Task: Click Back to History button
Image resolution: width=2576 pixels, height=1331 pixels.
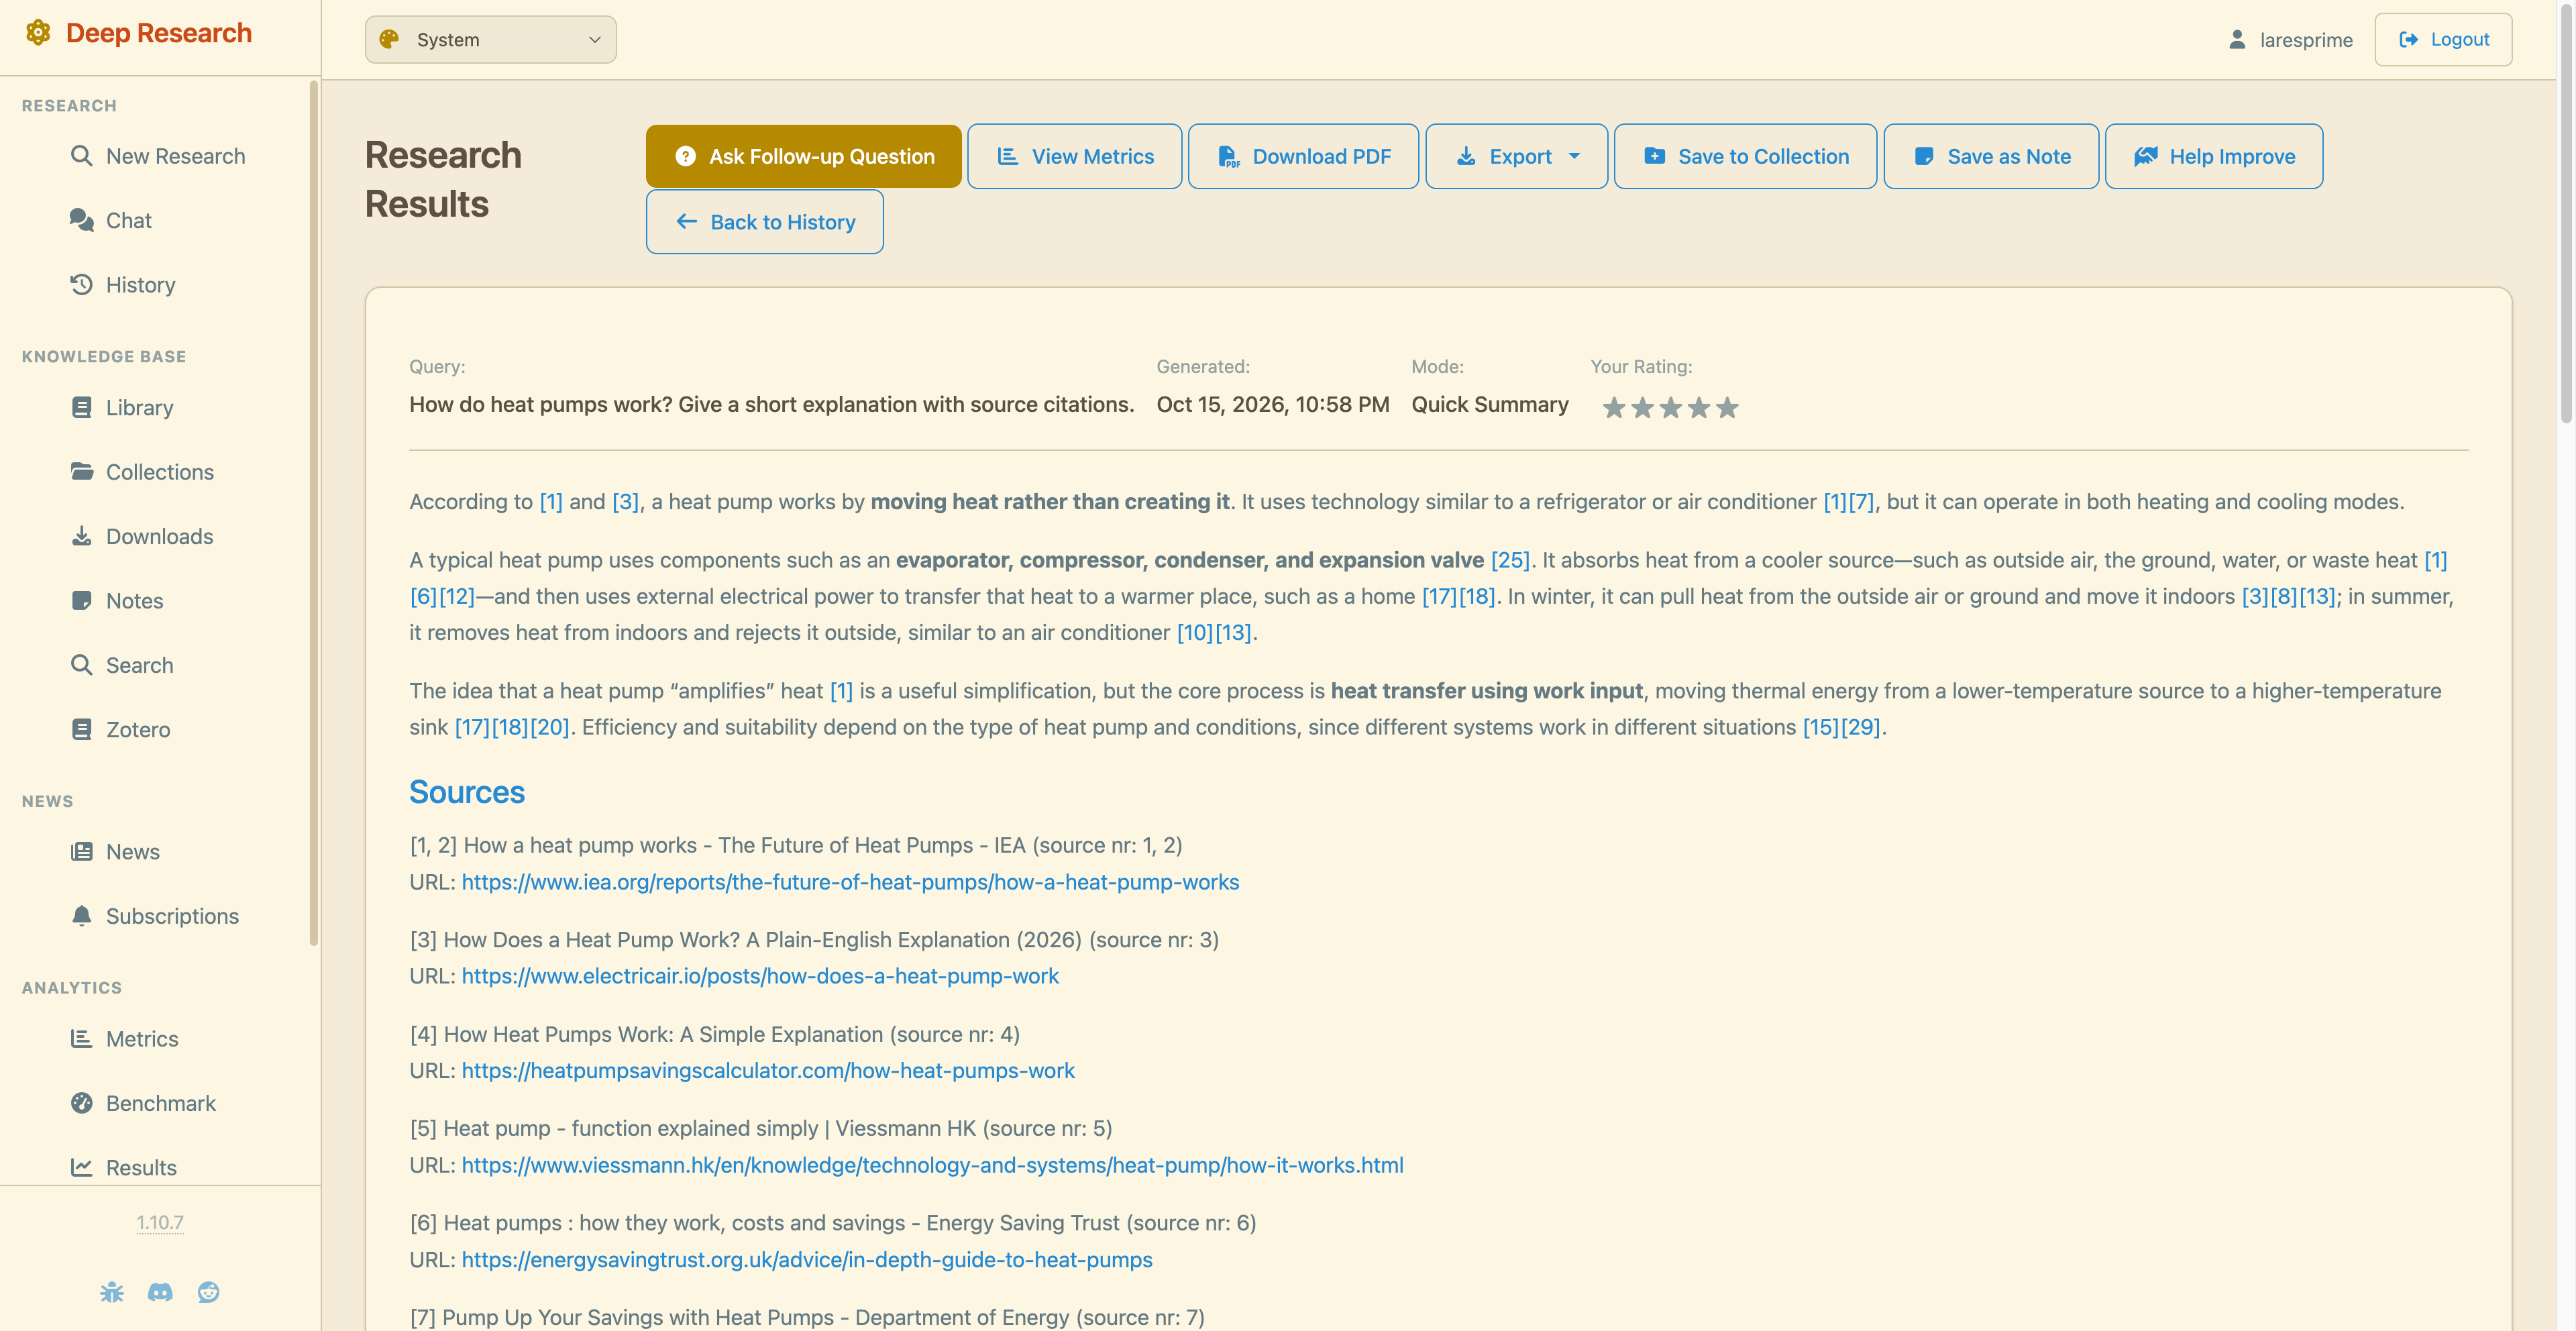Action: (x=764, y=222)
